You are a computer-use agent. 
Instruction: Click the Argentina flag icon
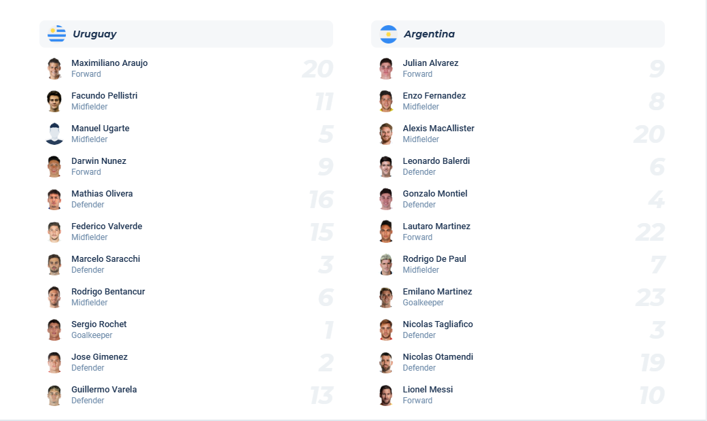tap(387, 33)
